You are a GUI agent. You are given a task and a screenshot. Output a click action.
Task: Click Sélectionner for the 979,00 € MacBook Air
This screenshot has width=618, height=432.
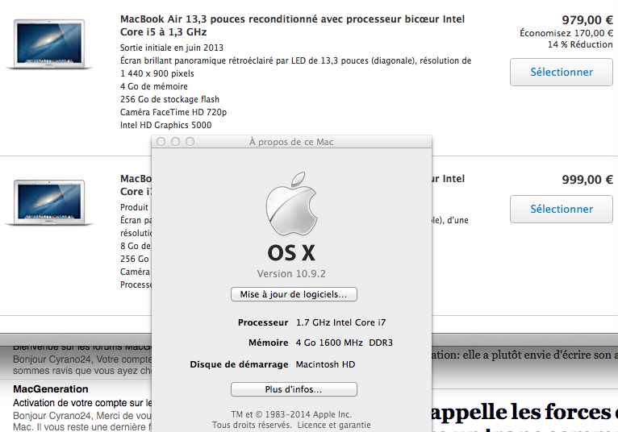(x=562, y=72)
